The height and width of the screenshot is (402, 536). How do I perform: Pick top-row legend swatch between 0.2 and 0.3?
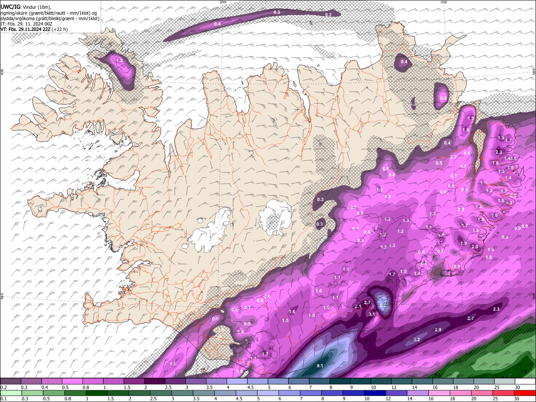(x=10, y=381)
